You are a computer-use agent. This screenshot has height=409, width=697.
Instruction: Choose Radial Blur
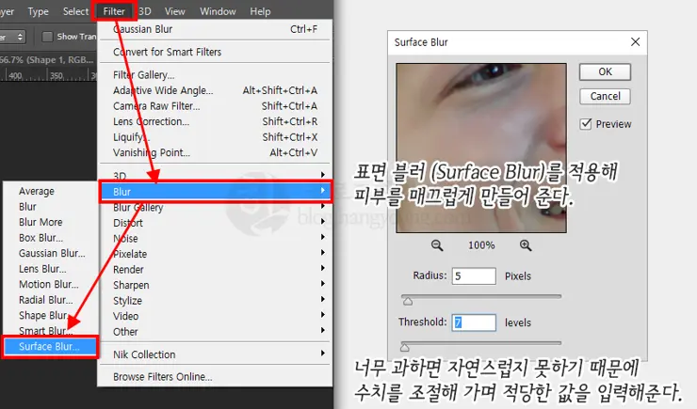coord(50,300)
